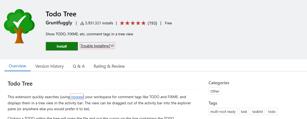The width and height of the screenshot is (307, 119).
Task: Select the todo tag
Action: [272, 112]
